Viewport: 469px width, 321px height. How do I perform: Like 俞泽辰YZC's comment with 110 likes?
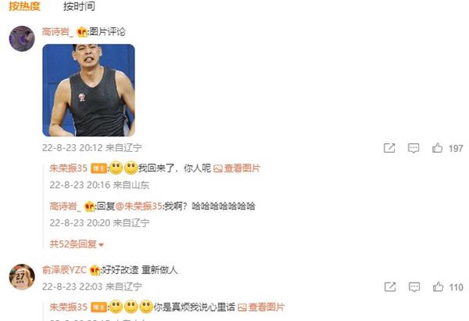(438, 287)
